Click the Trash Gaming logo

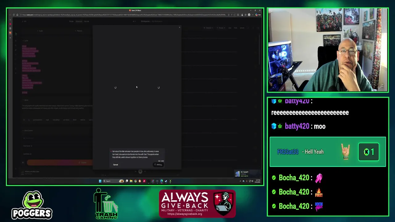click(106, 204)
